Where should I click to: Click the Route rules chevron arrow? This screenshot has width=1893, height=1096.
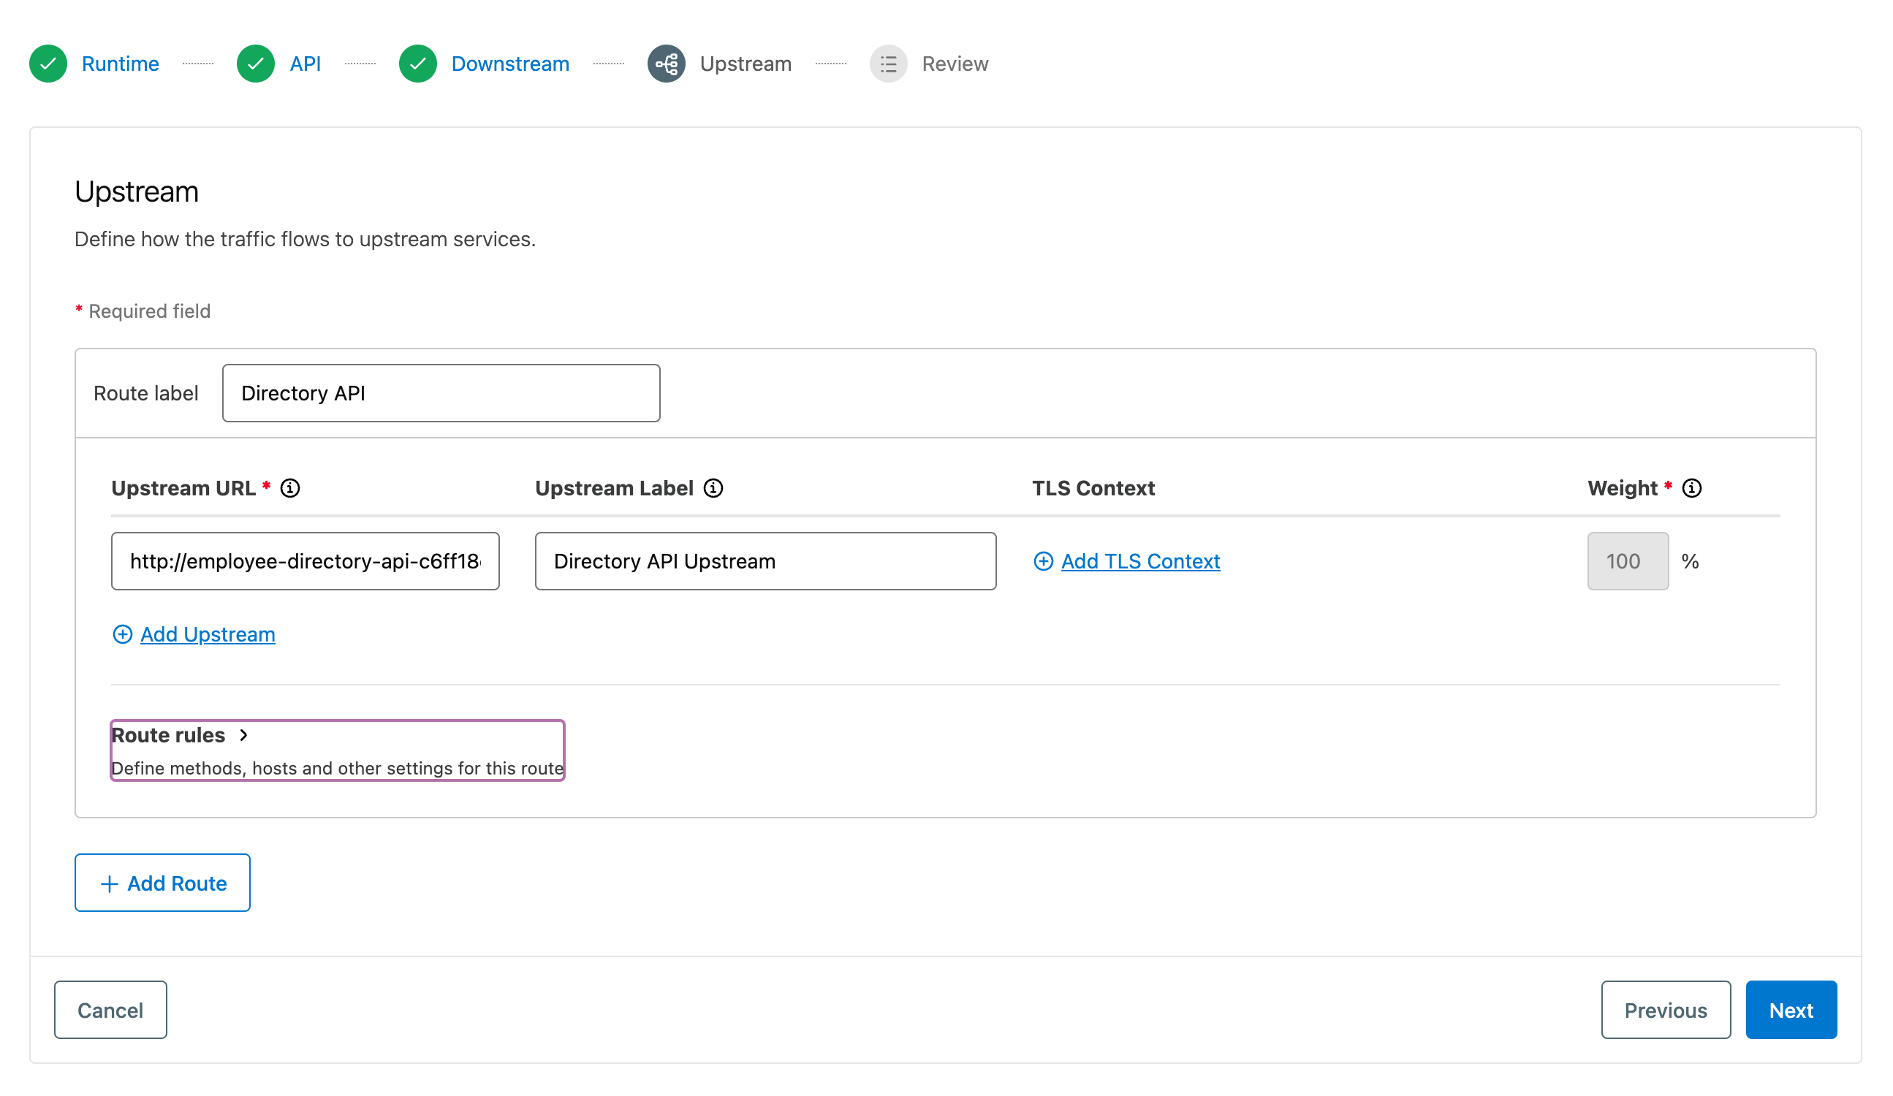pos(243,736)
